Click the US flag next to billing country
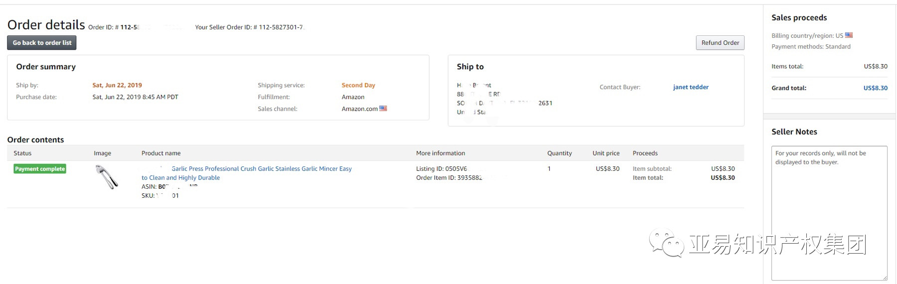 tap(849, 35)
